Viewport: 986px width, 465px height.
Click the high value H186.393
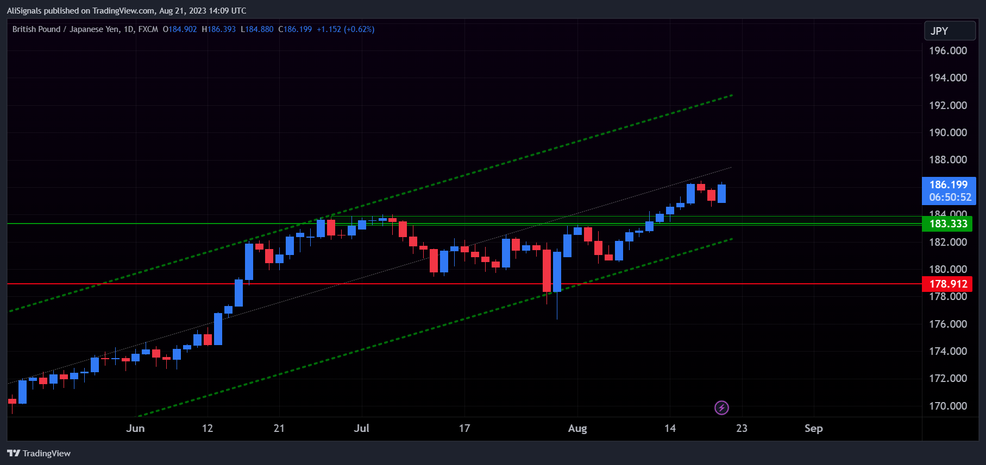(x=219, y=29)
